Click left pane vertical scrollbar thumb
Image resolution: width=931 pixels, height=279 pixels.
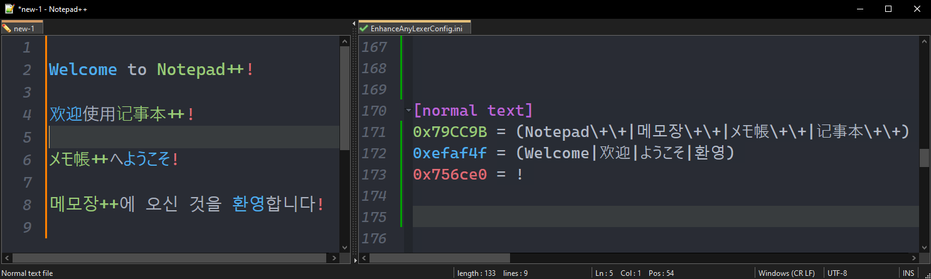pos(344,98)
